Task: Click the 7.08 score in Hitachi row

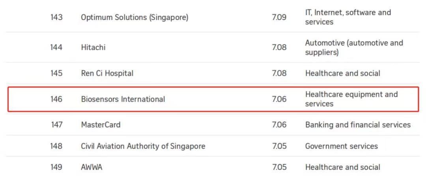Action: tap(279, 47)
